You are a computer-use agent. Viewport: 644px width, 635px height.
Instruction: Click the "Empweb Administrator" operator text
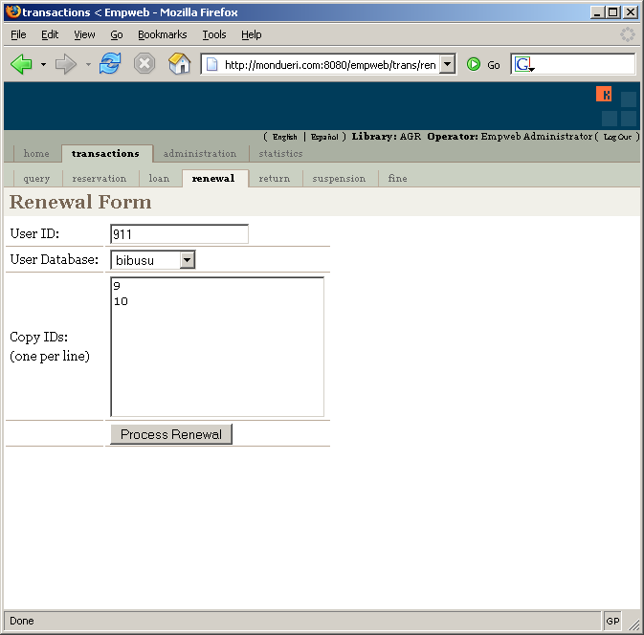pos(537,137)
